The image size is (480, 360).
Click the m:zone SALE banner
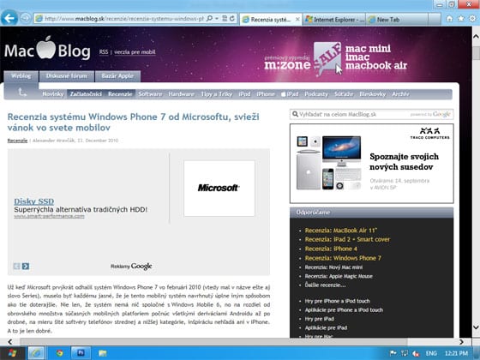[x=335, y=59]
